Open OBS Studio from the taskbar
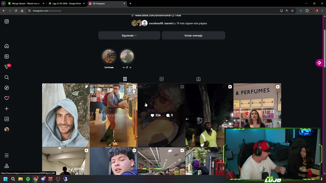This screenshot has width=326, height=183. pyautogui.click(x=58, y=179)
